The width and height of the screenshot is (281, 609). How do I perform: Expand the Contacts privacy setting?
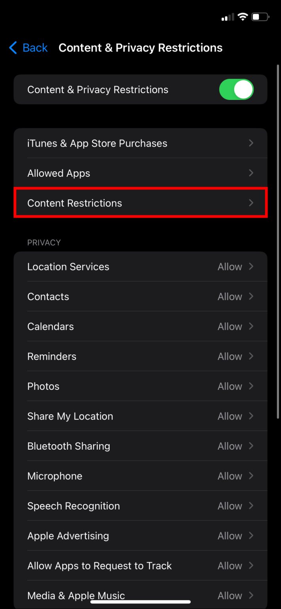click(140, 296)
